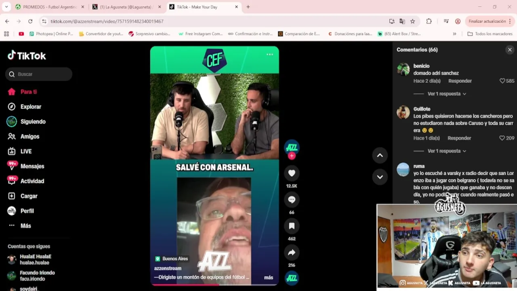
Task: Open Chrome apps grid icon
Action: click(6, 34)
